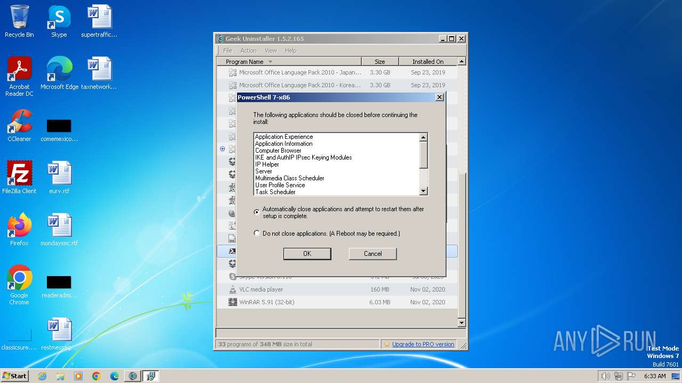
Task: Launch Firefox from the desktop
Action: coord(19,230)
